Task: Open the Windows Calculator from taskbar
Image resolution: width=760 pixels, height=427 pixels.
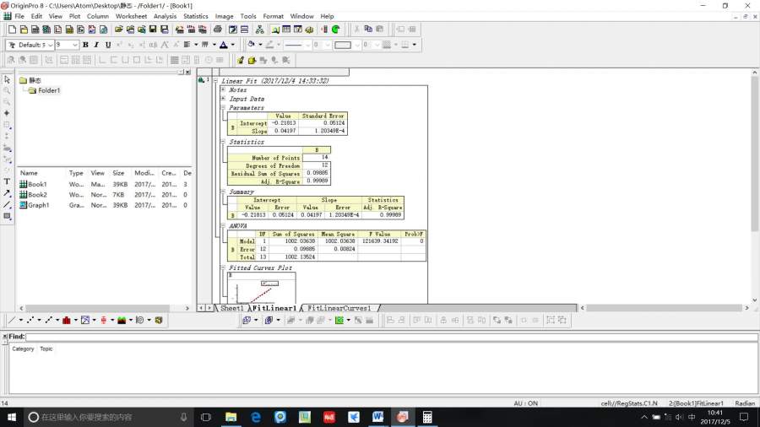Action: 427,417
